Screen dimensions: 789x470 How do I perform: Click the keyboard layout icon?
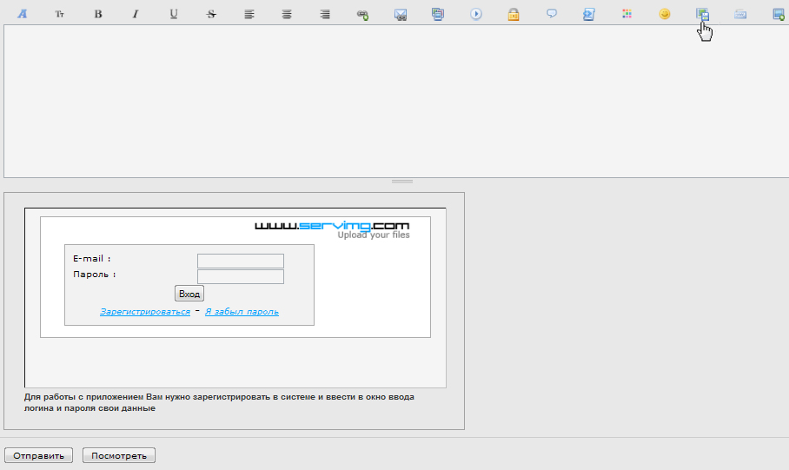tap(740, 15)
